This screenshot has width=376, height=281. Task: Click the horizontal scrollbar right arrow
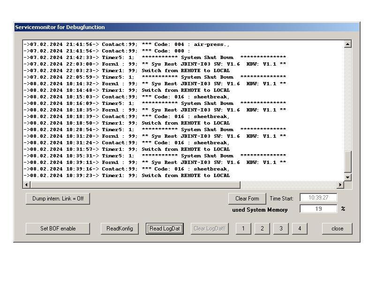340,185
